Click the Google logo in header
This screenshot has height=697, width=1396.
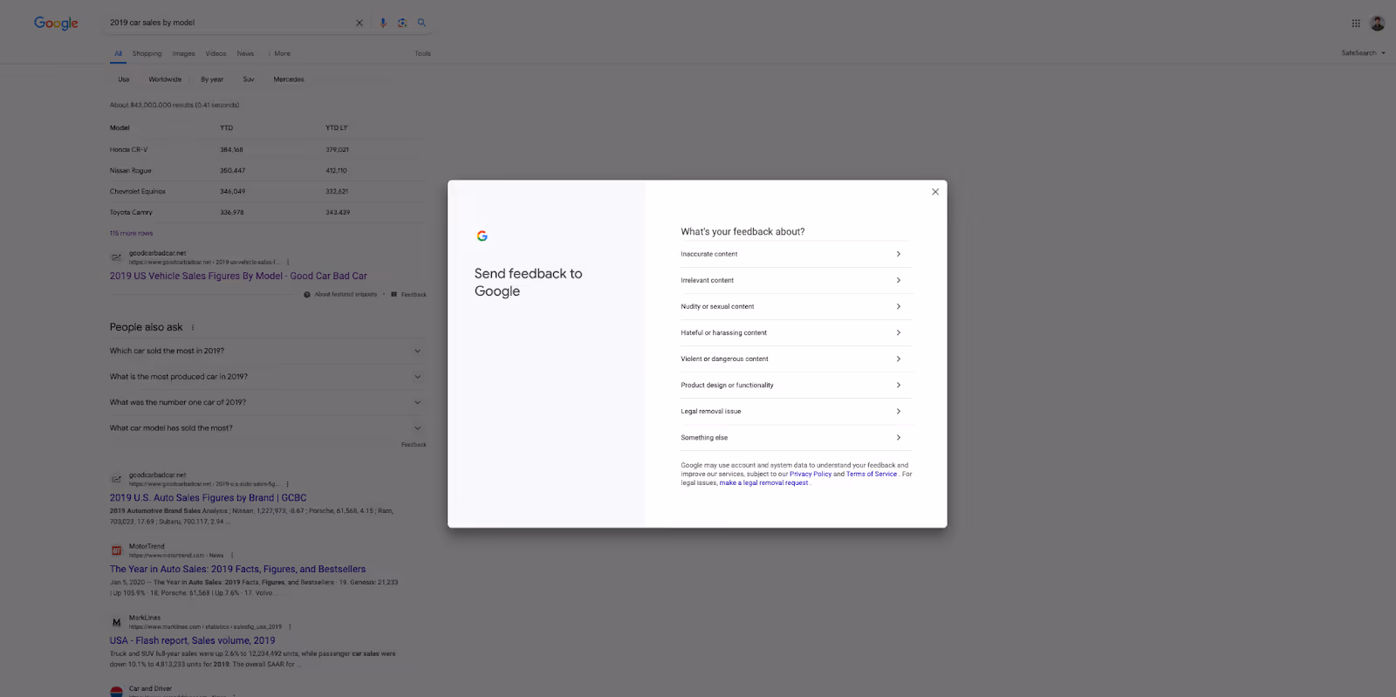(x=56, y=24)
